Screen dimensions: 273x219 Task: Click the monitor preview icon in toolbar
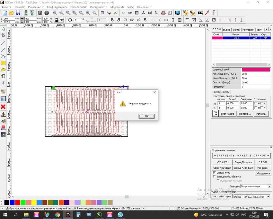[x=178, y=13]
